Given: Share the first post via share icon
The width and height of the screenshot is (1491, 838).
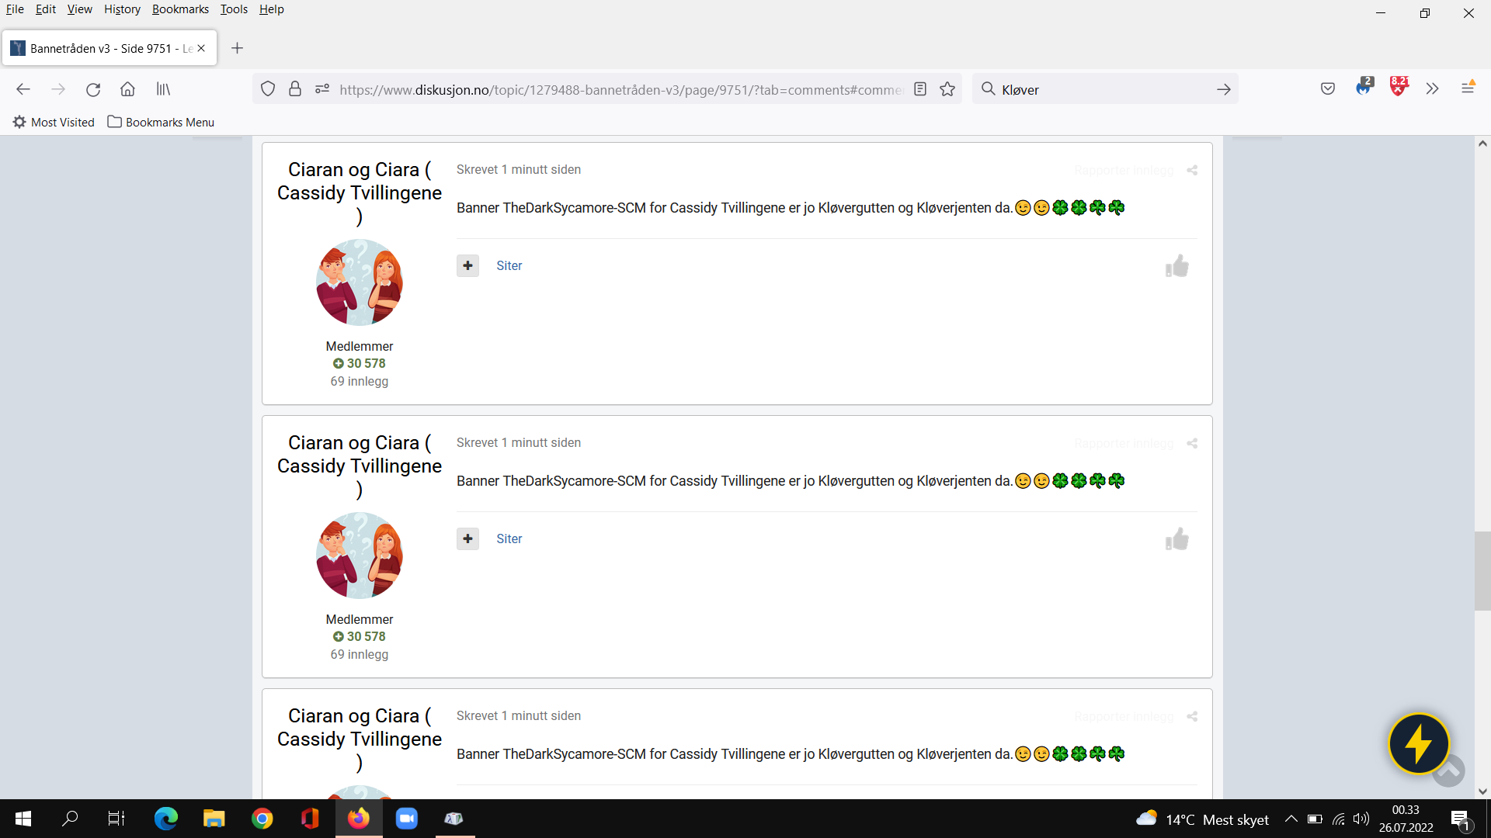Looking at the screenshot, I should pyautogui.click(x=1192, y=170).
